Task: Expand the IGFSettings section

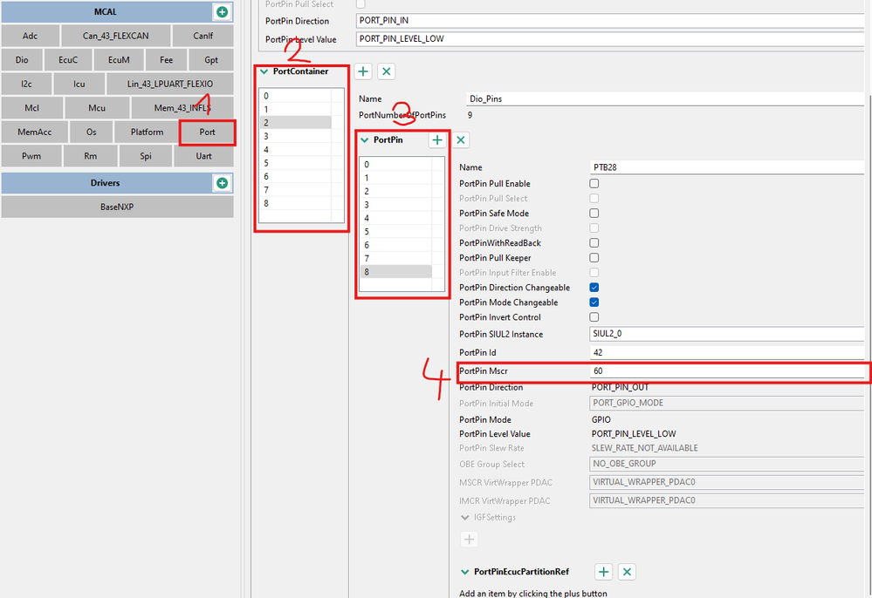Action: (465, 518)
